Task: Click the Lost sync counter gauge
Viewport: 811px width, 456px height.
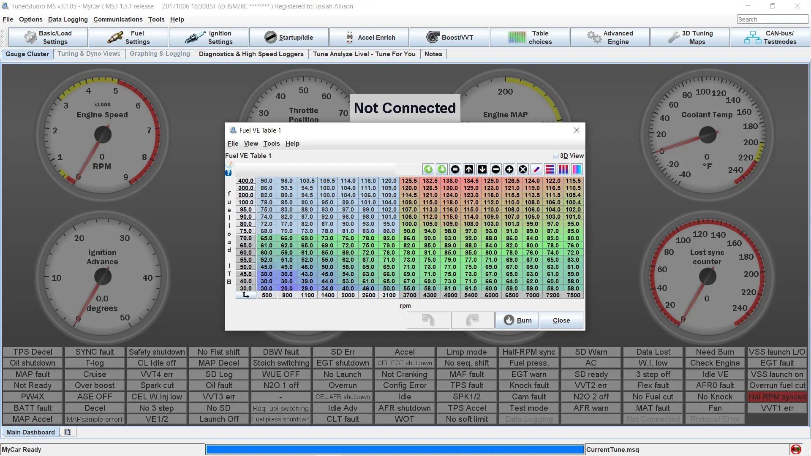Action: click(708, 277)
